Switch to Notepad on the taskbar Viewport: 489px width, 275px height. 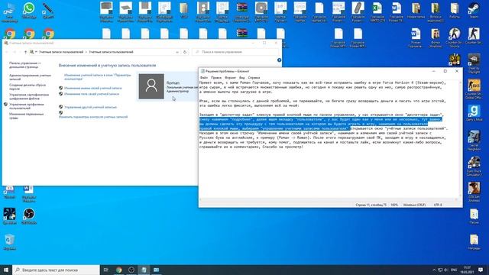[144, 270]
